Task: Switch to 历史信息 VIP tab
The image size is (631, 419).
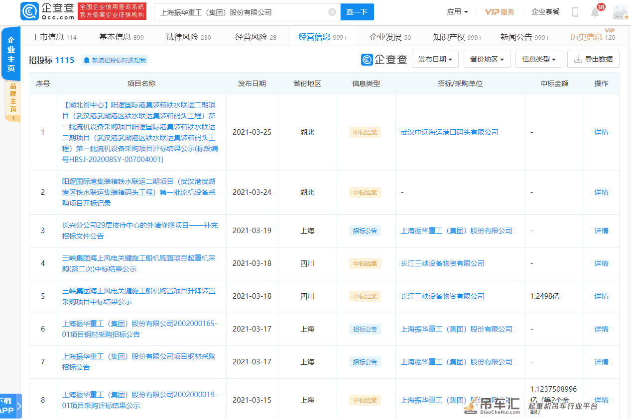Action: pos(592,36)
